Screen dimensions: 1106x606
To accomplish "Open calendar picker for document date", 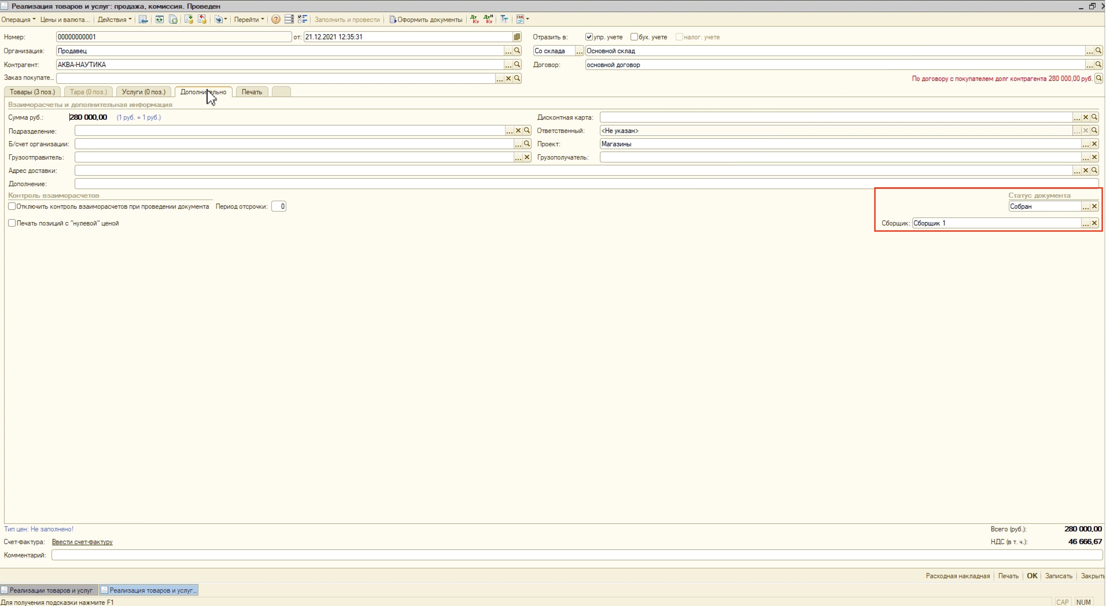I will coord(517,37).
